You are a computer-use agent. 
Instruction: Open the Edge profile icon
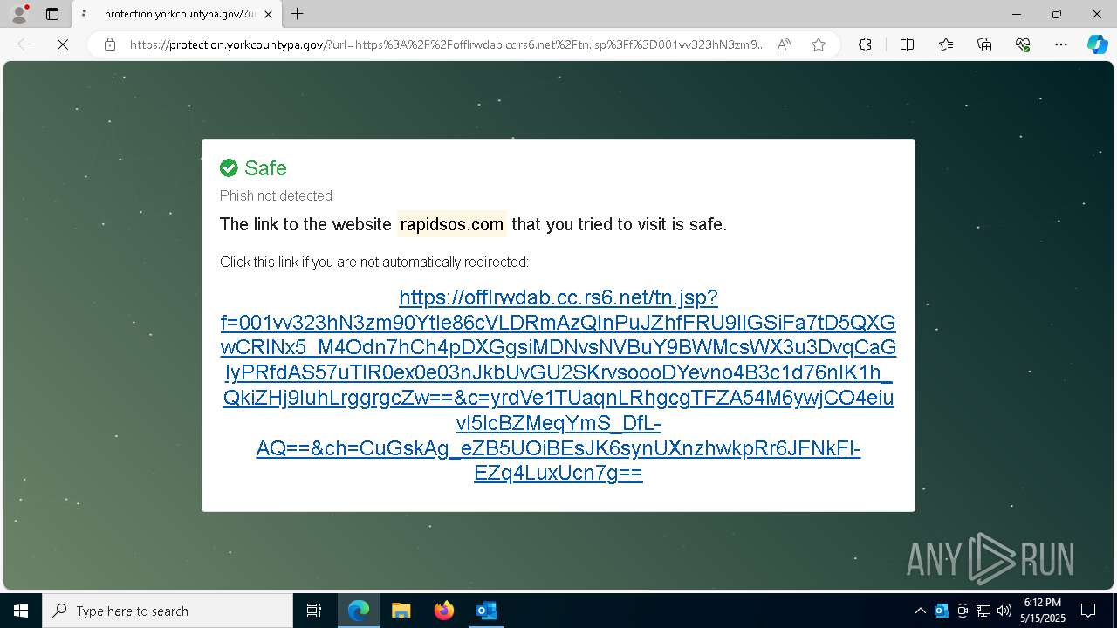pyautogui.click(x=18, y=14)
